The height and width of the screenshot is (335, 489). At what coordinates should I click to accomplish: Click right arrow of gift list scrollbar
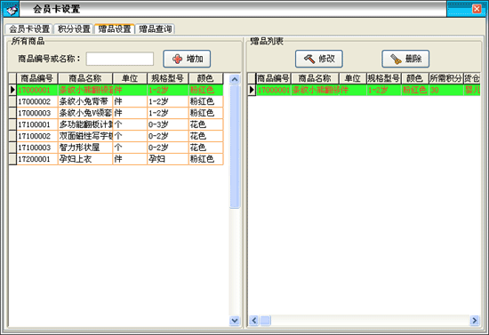pyautogui.click(x=475, y=321)
